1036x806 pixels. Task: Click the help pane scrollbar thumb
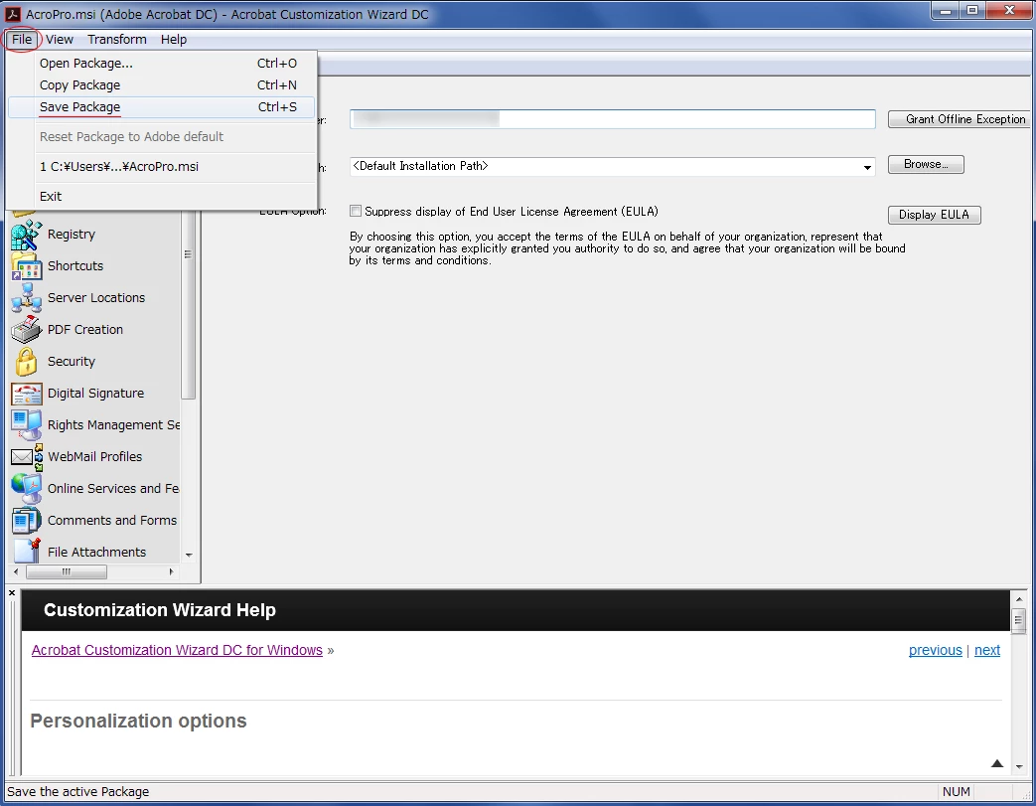pos(1019,619)
